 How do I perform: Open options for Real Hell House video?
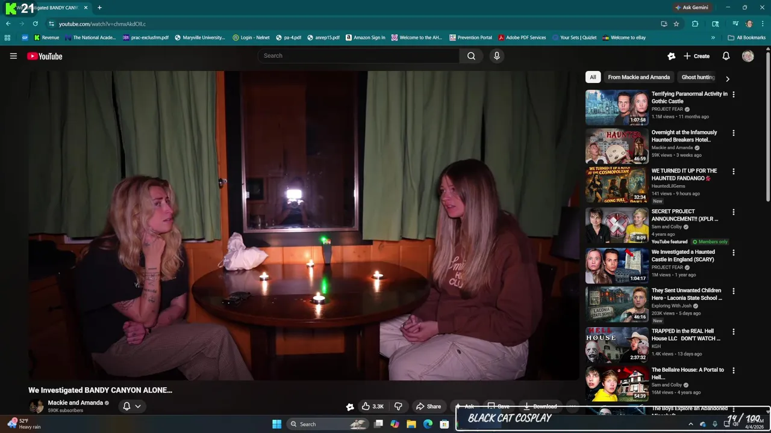(x=733, y=331)
